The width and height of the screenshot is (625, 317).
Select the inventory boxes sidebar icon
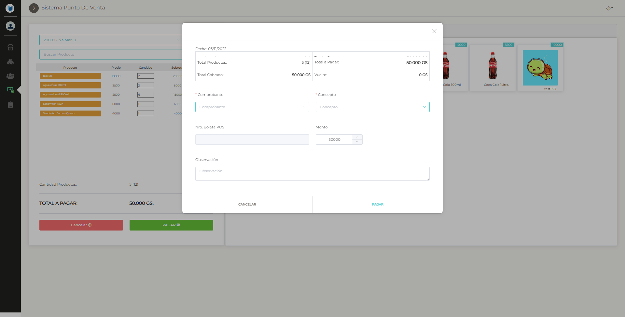(10, 62)
